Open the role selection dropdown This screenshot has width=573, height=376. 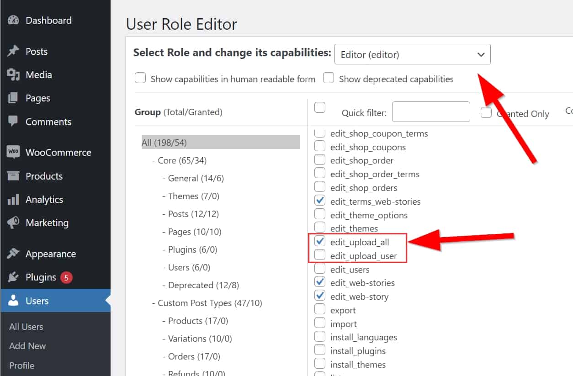click(x=412, y=54)
